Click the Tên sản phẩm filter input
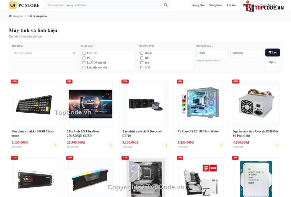Screen dimensions: 291x197 [x=45, y=53]
